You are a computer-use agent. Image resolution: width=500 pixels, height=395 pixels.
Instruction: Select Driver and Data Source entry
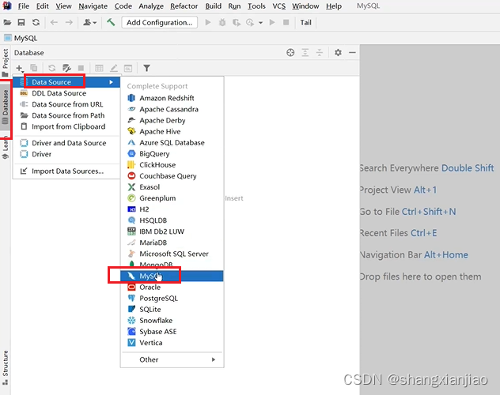[66, 143]
